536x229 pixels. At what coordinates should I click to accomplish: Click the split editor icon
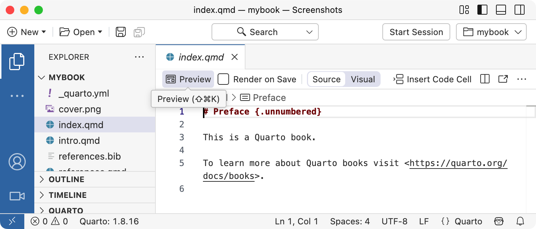point(485,79)
